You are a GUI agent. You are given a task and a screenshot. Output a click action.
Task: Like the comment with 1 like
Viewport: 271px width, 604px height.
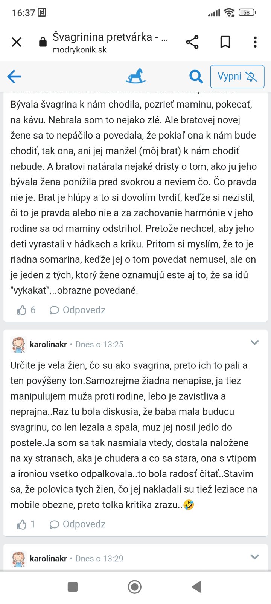coord(22,524)
